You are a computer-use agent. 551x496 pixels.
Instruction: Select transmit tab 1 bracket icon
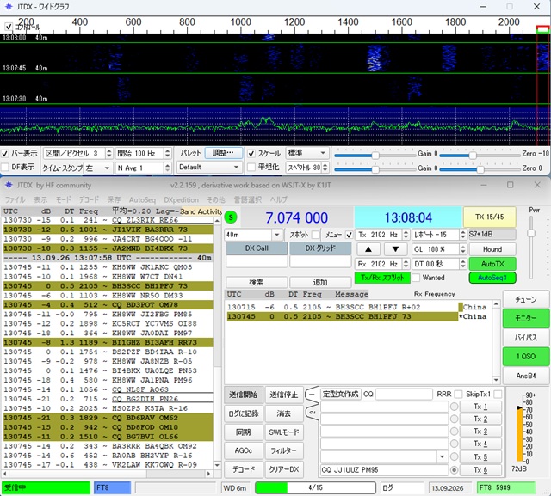(x=312, y=395)
